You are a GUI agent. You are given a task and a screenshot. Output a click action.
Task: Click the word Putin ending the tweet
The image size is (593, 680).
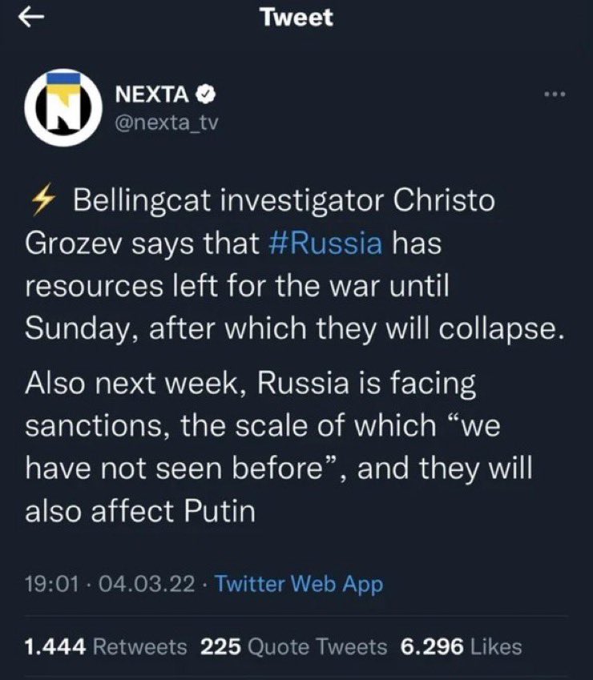(x=220, y=511)
